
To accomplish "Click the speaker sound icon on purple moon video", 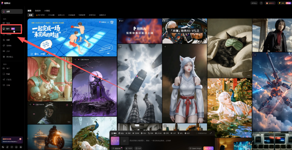I will pos(75,60).
